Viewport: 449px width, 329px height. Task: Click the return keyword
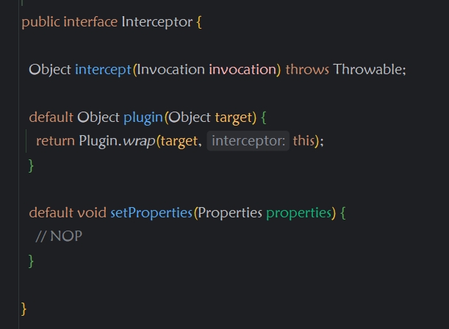point(55,140)
